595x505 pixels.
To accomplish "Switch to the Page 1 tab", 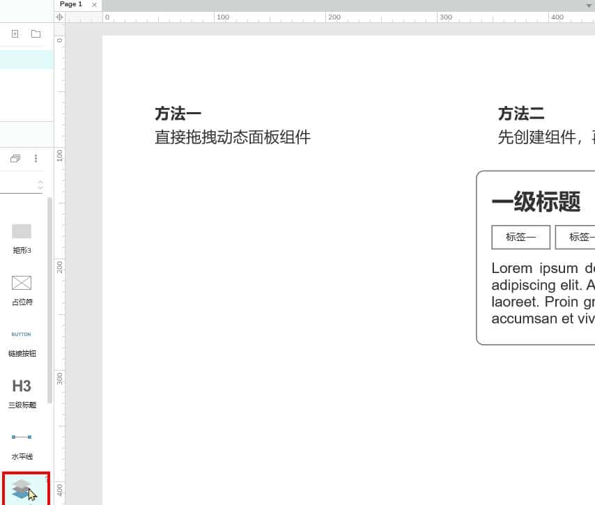I will 70,4.
